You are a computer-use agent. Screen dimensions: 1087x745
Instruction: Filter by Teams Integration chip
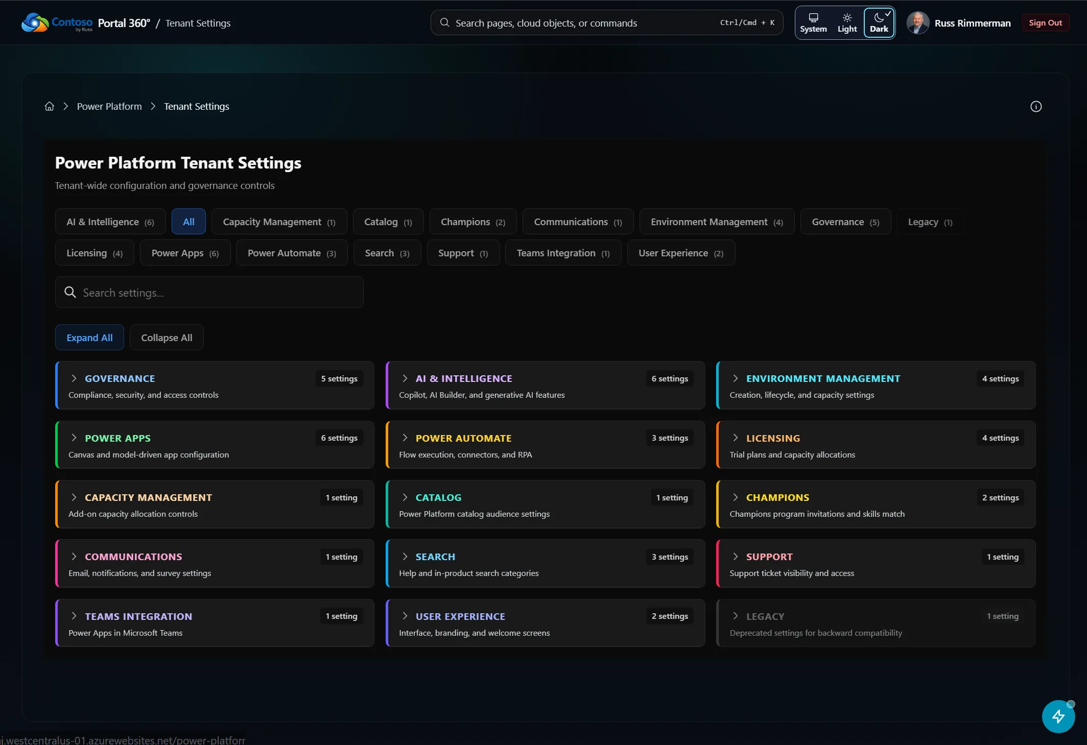click(x=563, y=253)
